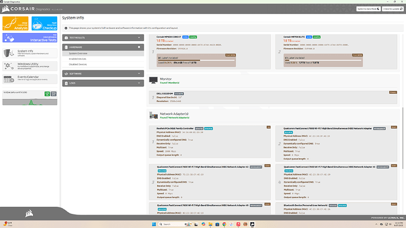Open the Events Calendar page
The height and width of the screenshot is (228, 406).
[30, 79]
